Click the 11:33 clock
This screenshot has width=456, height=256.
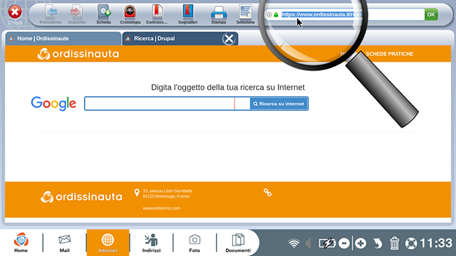(x=436, y=243)
